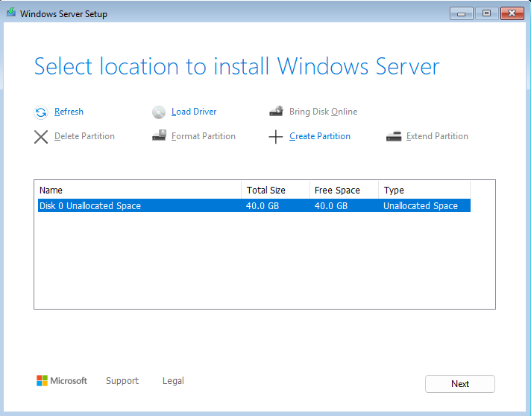Viewport: 531px width, 416px height.
Task: Open the Load Driver link
Action: [194, 112]
